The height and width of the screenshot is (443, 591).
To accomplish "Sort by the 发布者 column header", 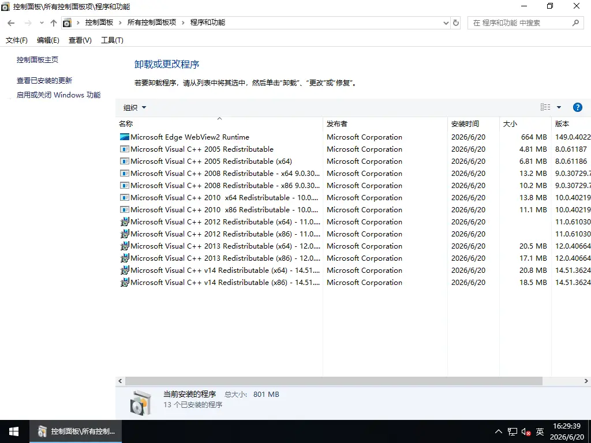I will 385,123.
